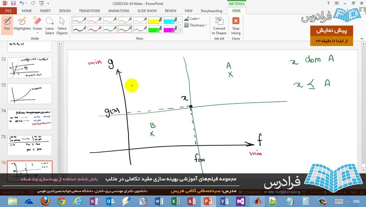Open Visio from the taskbar
Viewport: 366px width, 207px height.
[224, 201]
